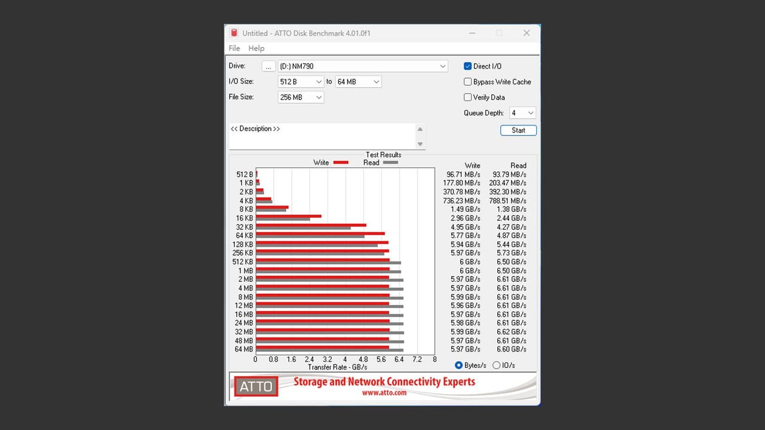Enable Bypass Write Cache checkbox

point(468,82)
